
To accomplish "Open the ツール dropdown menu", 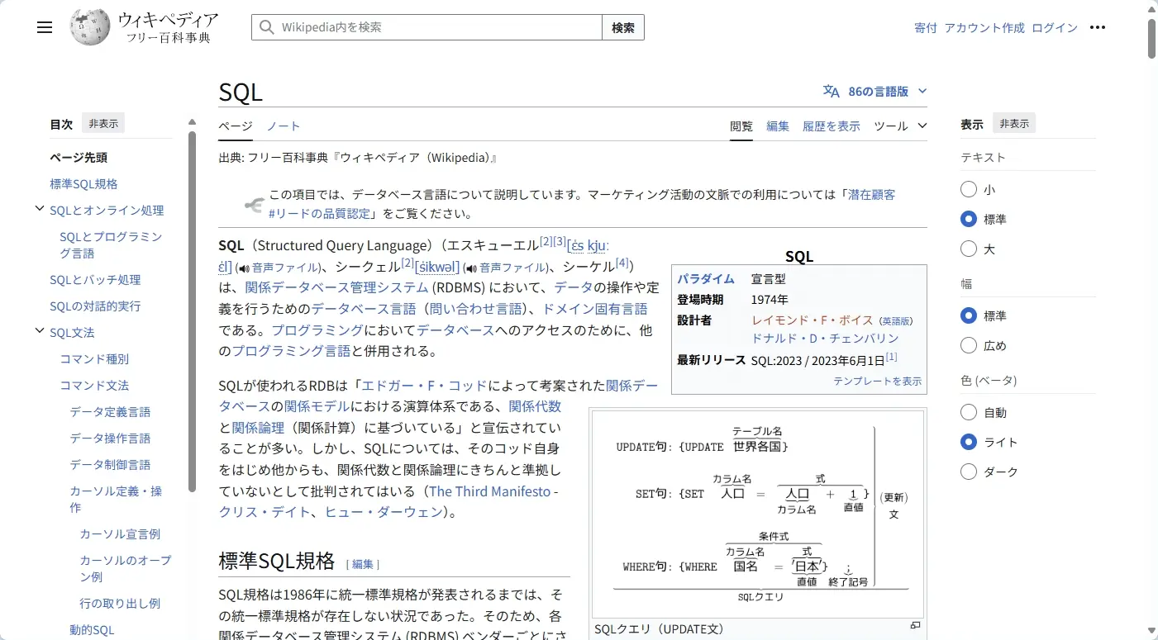I will click(x=900, y=126).
